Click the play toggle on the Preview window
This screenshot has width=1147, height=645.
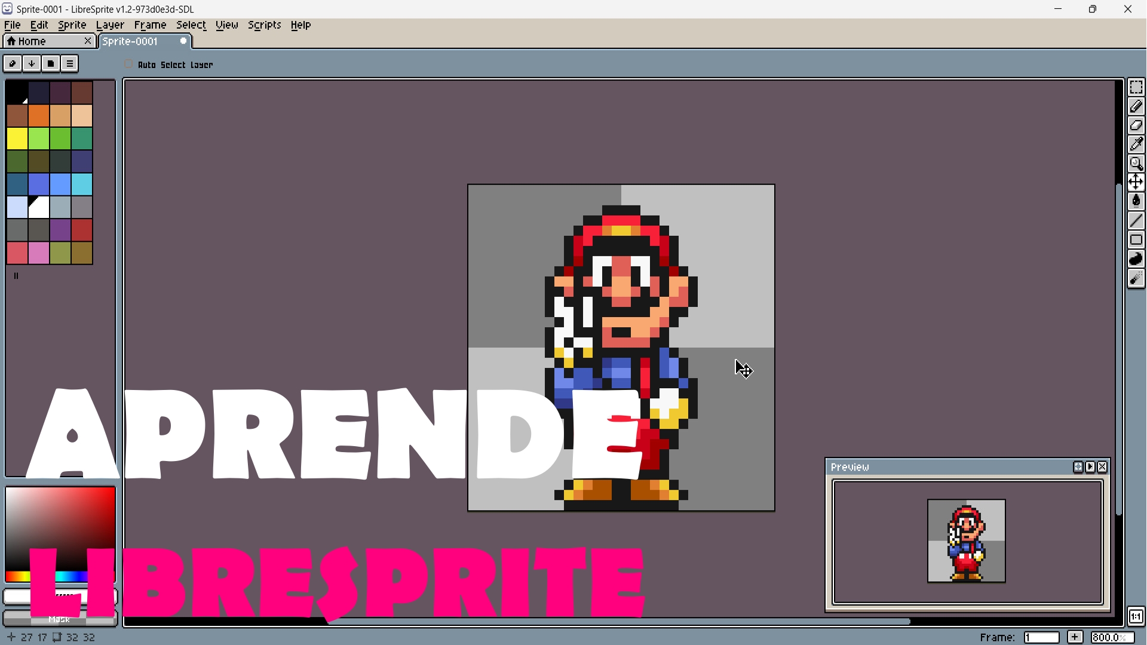coord(1090,466)
